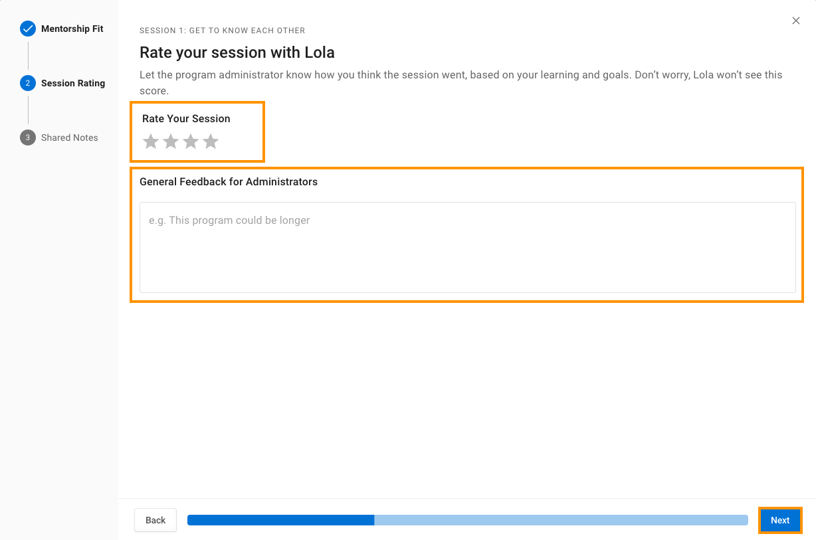Click the 'Session 1: Get to know each other' subtitle
Viewport: 816px width, 540px height.
tap(223, 31)
